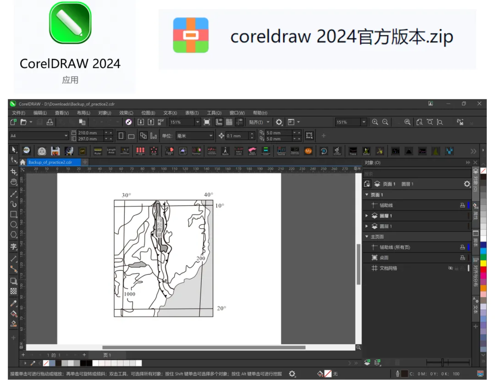The height and width of the screenshot is (380, 495).
Task: Collapse the 页面 1 tree node
Action: (x=367, y=195)
